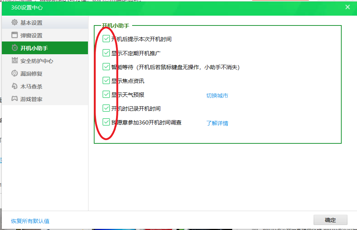Toggle the 智能等待 checkbox
The image size is (357, 230).
[x=106, y=67]
